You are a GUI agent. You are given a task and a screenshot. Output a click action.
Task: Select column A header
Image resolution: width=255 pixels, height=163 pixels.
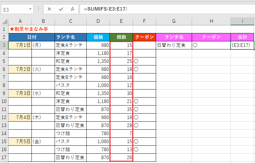coord(20,21)
